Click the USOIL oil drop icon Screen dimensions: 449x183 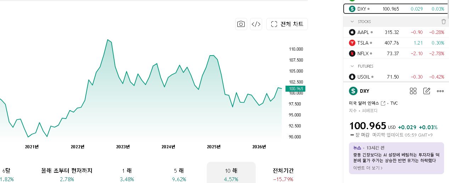pos(352,77)
